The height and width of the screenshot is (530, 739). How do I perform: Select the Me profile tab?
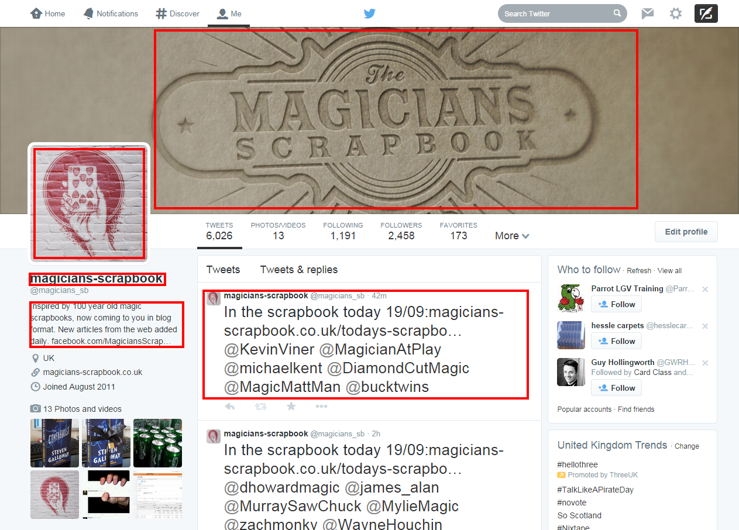229,13
